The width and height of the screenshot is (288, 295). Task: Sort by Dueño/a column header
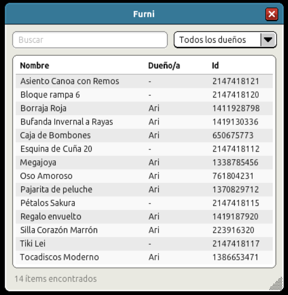tap(164, 65)
